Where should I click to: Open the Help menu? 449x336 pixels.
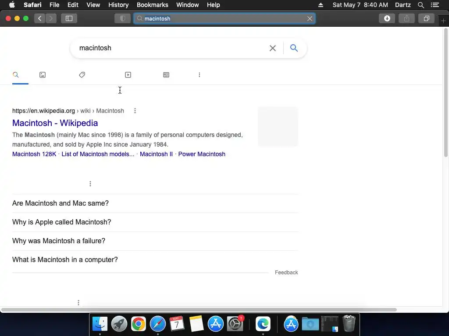(x=214, y=5)
